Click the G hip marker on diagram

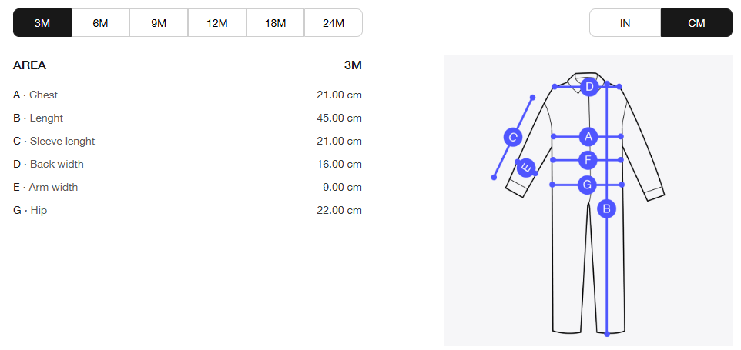click(588, 185)
